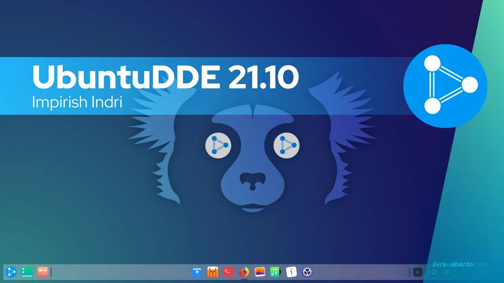Click the dock separator after the launcher icons
This screenshot has width=504, height=283.
pos(51,272)
